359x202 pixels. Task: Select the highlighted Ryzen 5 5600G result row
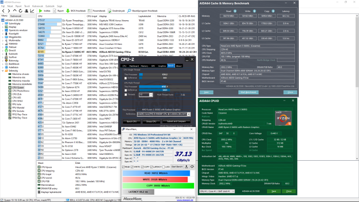(117, 52)
